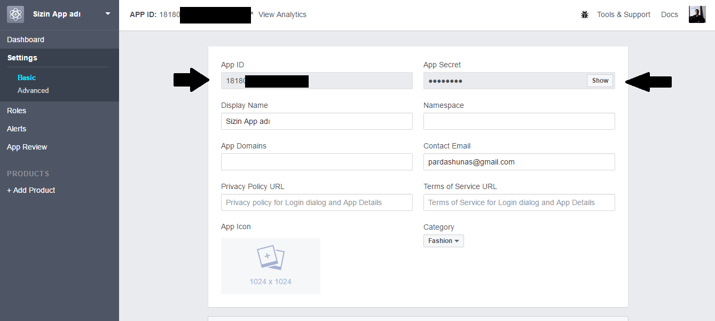This screenshot has height=321, width=715.
Task: Expand the app switcher dropdown arrow
Action: (108, 14)
